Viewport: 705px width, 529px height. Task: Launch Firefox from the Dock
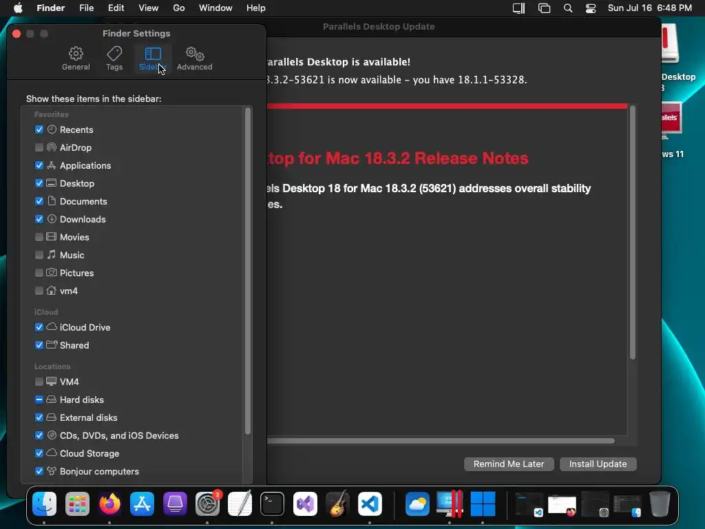pos(109,504)
